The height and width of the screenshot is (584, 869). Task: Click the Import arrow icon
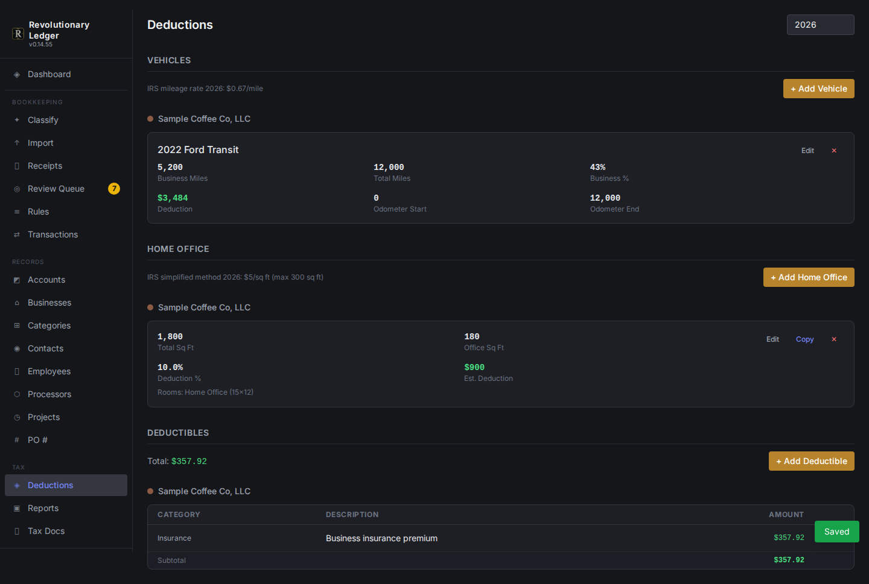point(17,143)
